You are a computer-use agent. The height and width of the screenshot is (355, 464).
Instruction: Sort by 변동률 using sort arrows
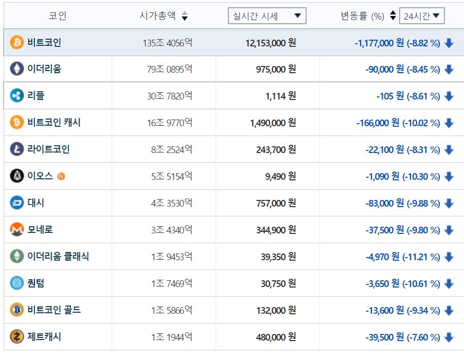pos(393,16)
